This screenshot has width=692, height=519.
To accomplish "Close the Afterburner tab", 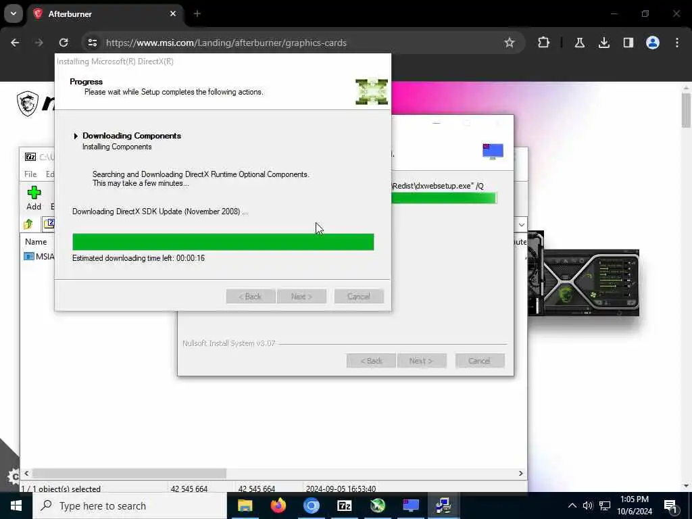I will [x=173, y=14].
